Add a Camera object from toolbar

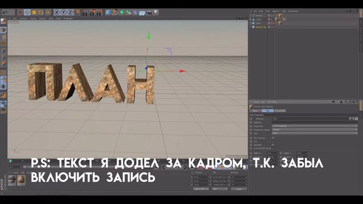click(x=149, y=12)
